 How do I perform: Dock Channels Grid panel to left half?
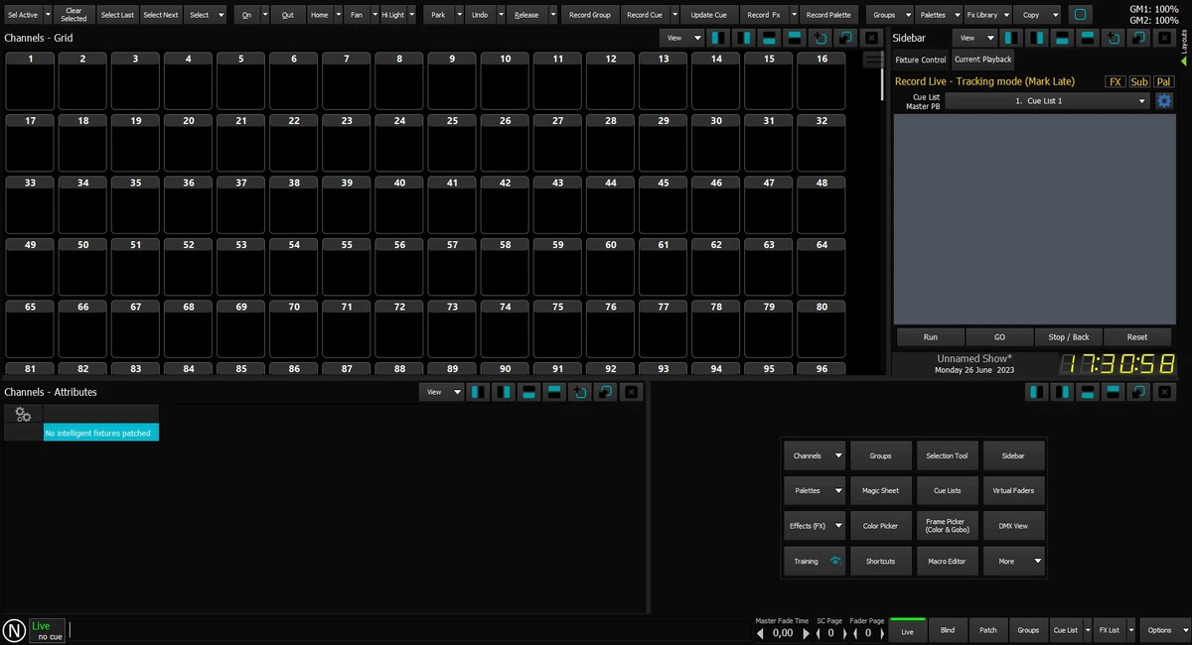click(x=718, y=38)
